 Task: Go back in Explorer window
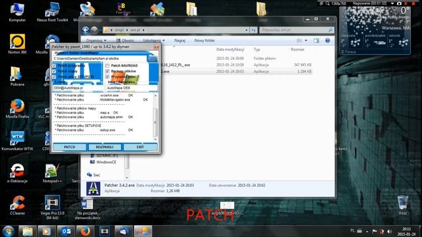(86, 30)
